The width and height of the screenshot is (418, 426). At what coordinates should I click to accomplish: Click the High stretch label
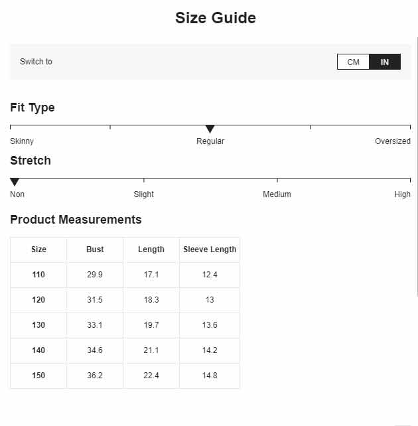point(402,194)
